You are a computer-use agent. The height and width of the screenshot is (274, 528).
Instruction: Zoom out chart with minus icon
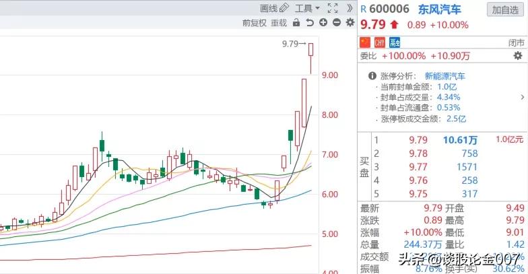[337, 23]
